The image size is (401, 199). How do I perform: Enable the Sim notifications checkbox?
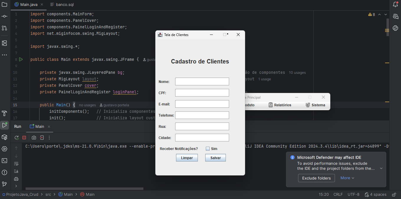click(x=208, y=149)
